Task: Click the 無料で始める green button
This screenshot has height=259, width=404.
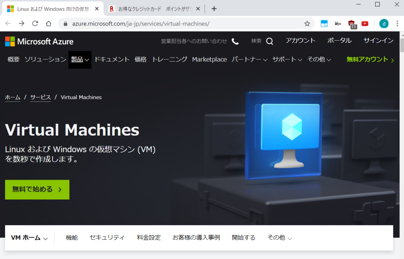Action: [x=37, y=190]
